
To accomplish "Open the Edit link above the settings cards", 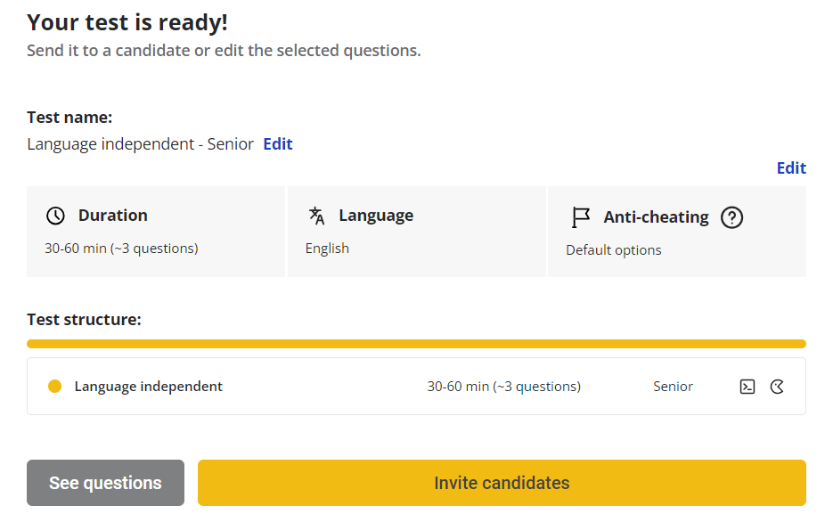I will 791,167.
